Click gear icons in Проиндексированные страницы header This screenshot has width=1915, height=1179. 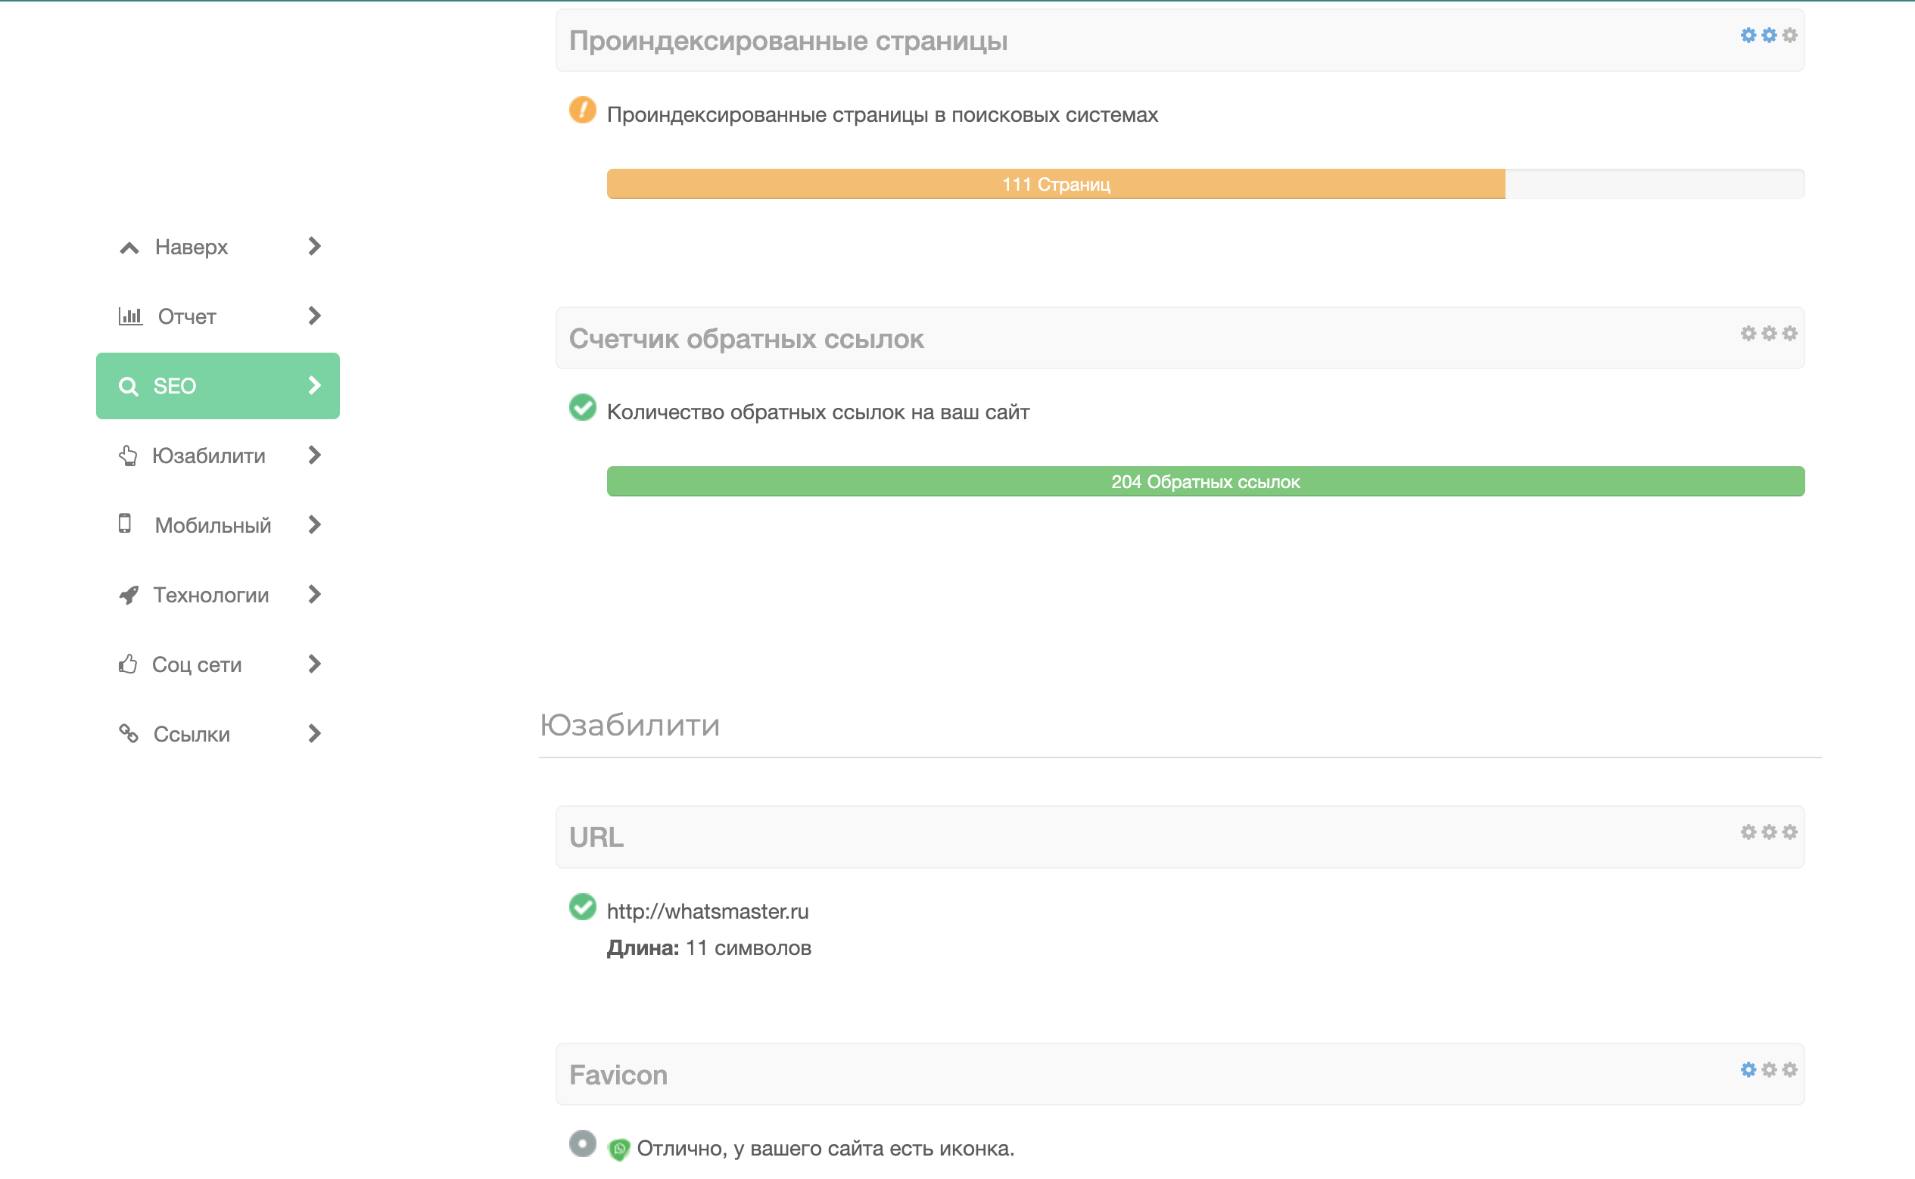(1768, 36)
